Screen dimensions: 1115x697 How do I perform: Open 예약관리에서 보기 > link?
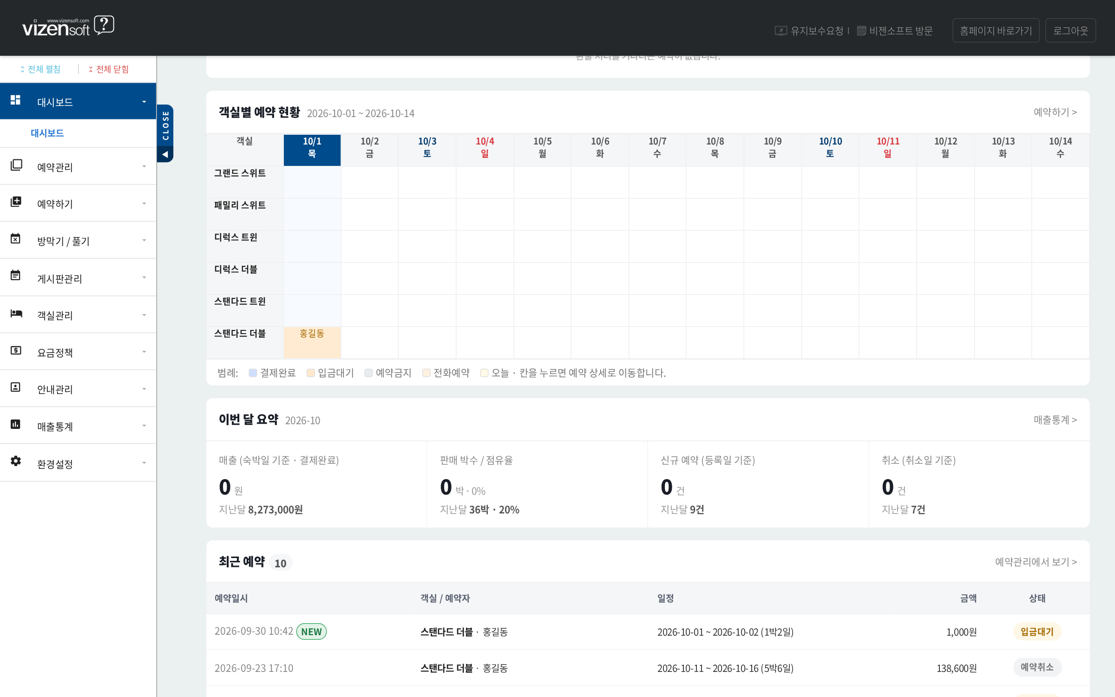(1036, 562)
